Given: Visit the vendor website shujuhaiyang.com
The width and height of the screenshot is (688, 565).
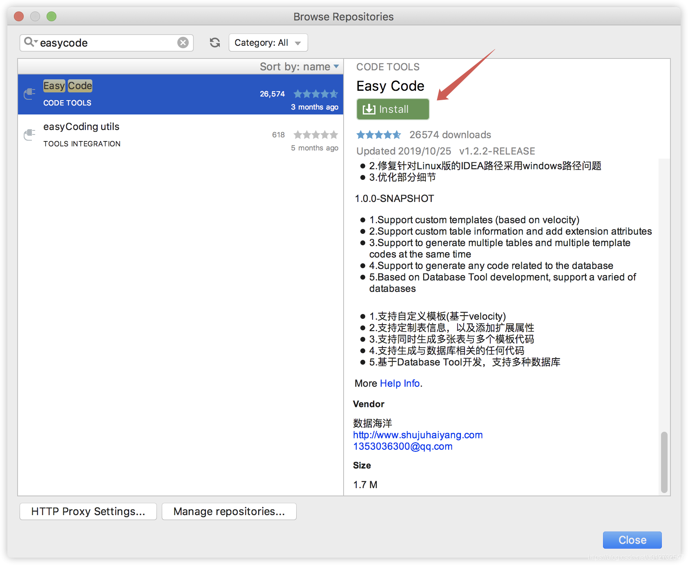Looking at the screenshot, I should tap(417, 435).
